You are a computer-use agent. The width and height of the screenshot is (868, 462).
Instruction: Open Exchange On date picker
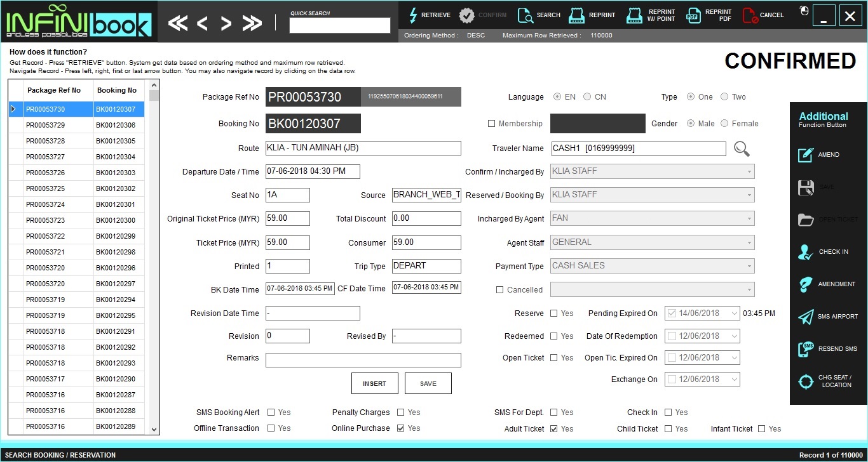[735, 379]
